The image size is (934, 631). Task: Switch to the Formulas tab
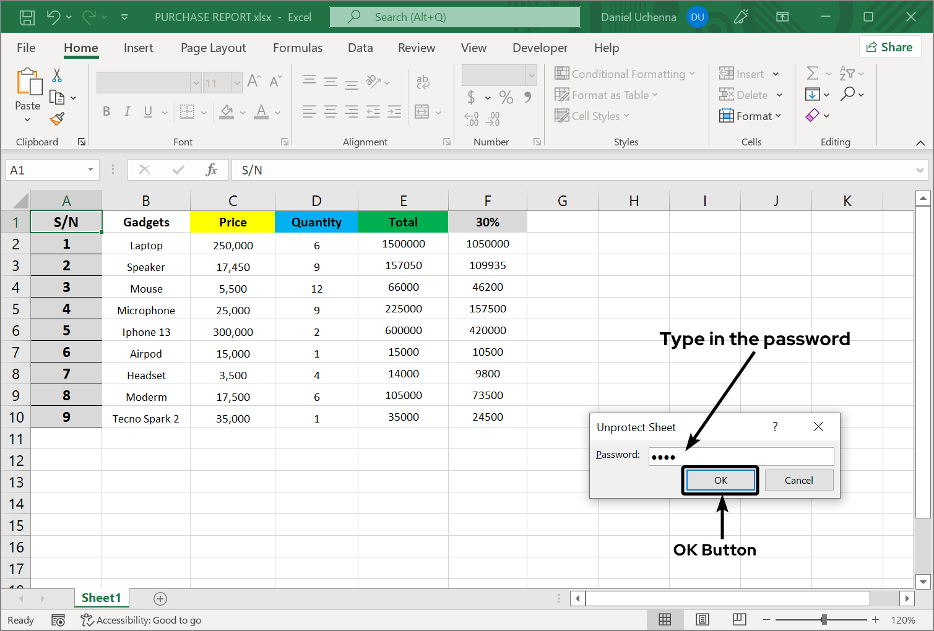[298, 48]
